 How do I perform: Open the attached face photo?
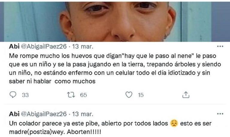[115, 22]
